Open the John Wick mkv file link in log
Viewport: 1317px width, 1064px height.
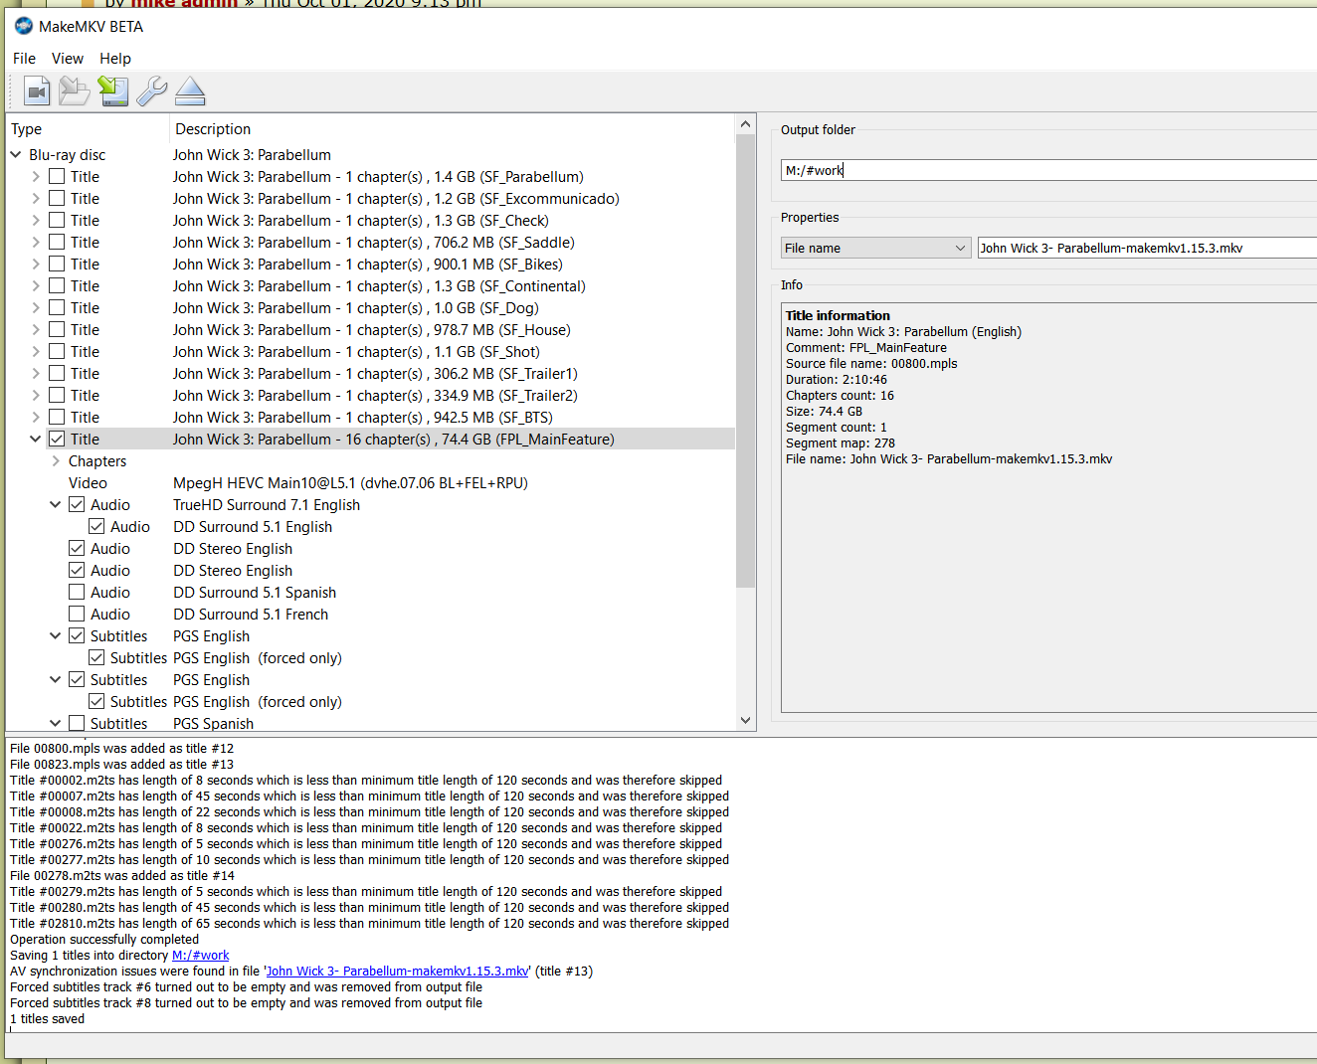[x=398, y=972]
